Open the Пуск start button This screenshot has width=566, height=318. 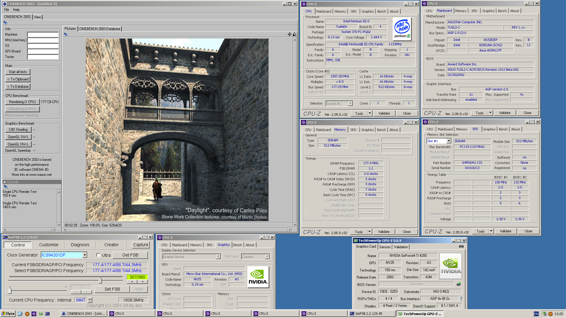[8, 314]
